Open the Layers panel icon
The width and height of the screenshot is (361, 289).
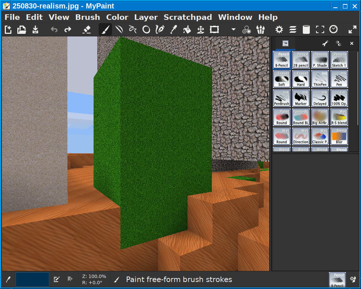pyautogui.click(x=293, y=30)
